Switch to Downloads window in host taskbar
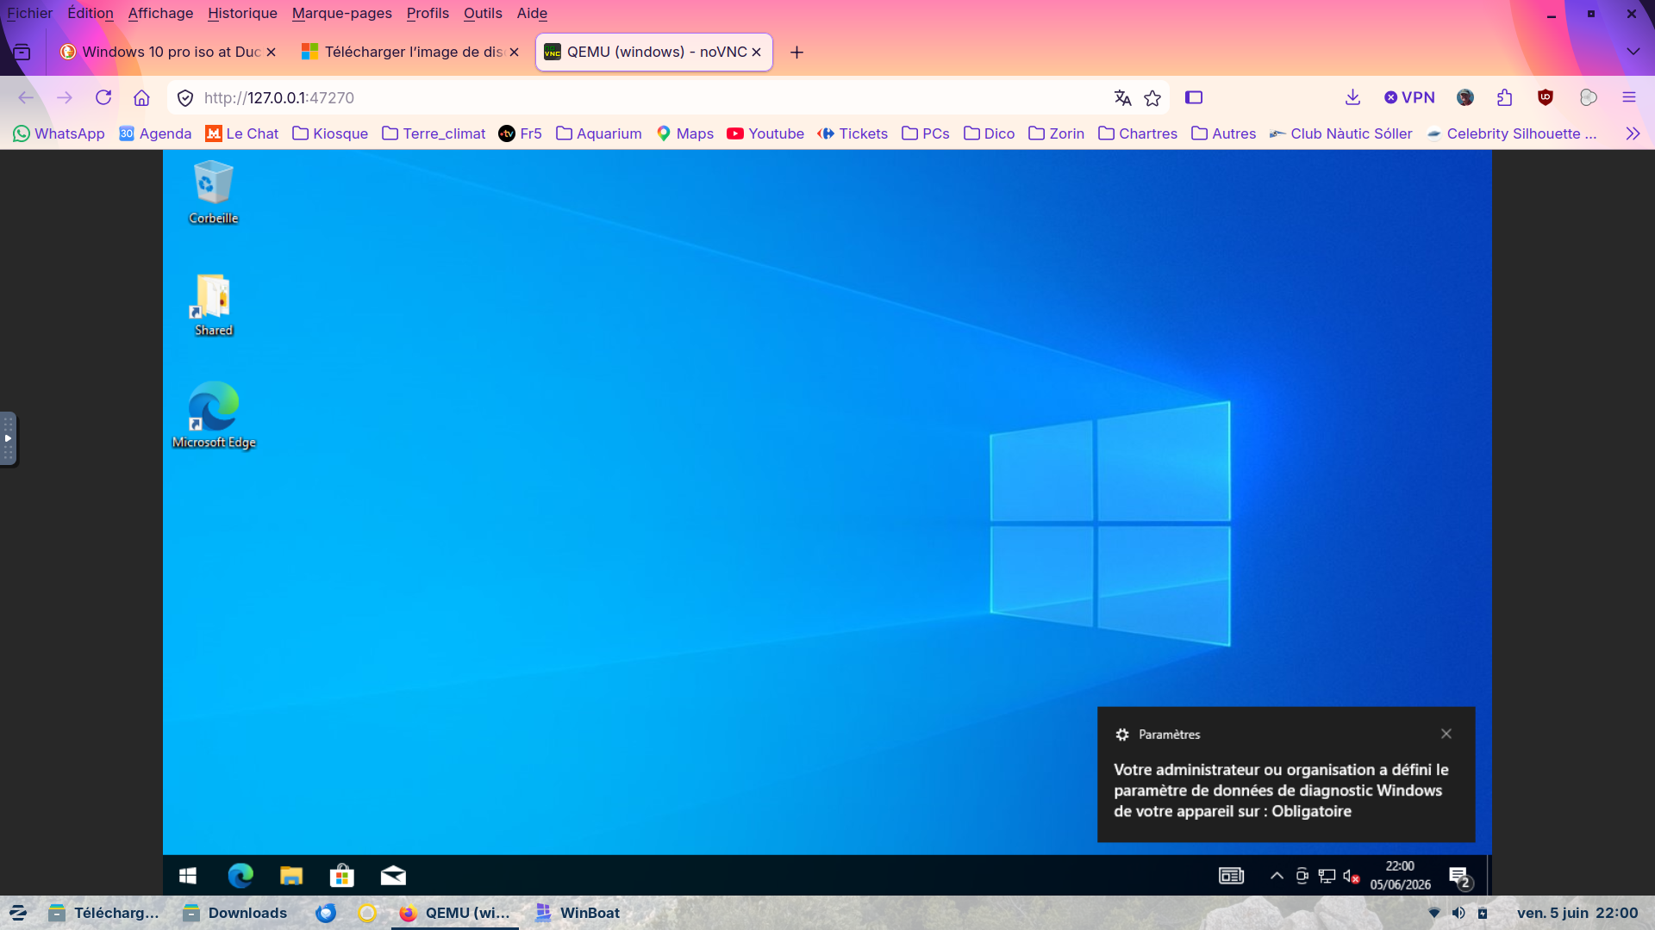1655x930 pixels. coord(235,913)
